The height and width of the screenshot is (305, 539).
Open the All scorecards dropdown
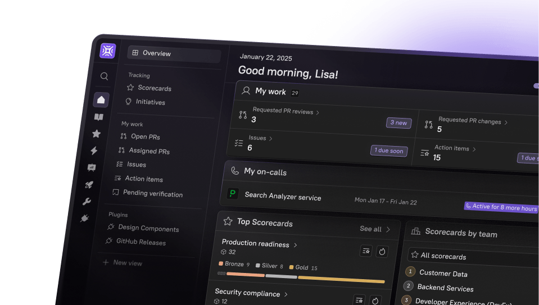point(472,257)
